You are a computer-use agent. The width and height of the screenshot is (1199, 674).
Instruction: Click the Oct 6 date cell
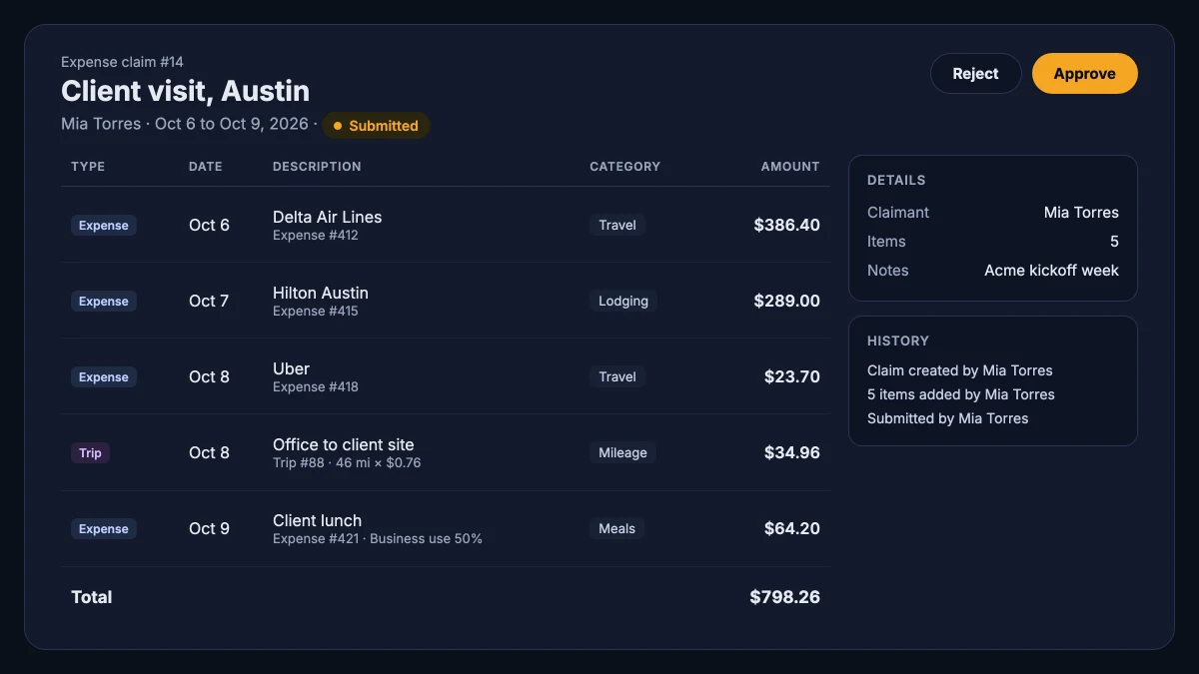pos(209,226)
